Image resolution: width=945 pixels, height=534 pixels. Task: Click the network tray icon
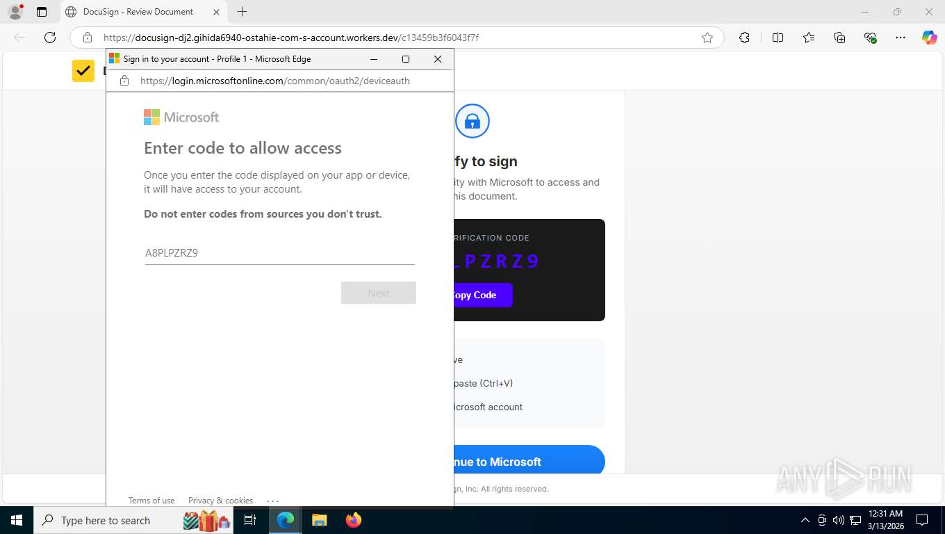click(855, 520)
